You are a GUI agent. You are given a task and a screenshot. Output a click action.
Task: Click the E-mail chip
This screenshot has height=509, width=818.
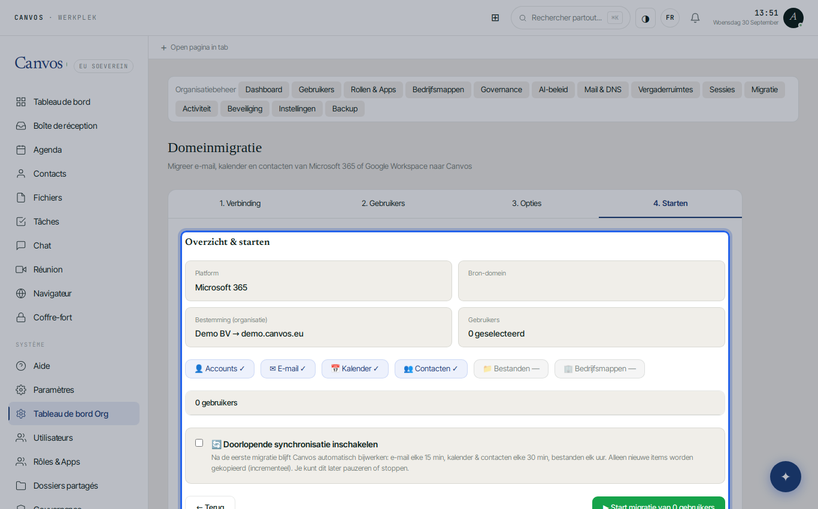point(288,369)
